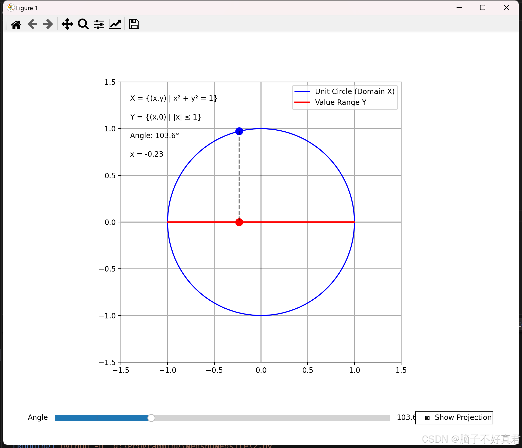Click the Home/Reset view icon
Screen dimensions: 522x448
pyautogui.click(x=16, y=23)
